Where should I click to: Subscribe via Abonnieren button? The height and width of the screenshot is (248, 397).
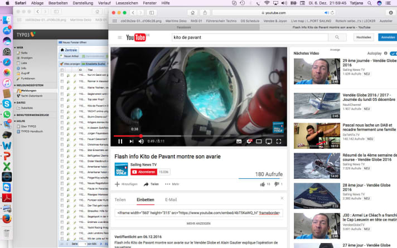tap(144, 172)
